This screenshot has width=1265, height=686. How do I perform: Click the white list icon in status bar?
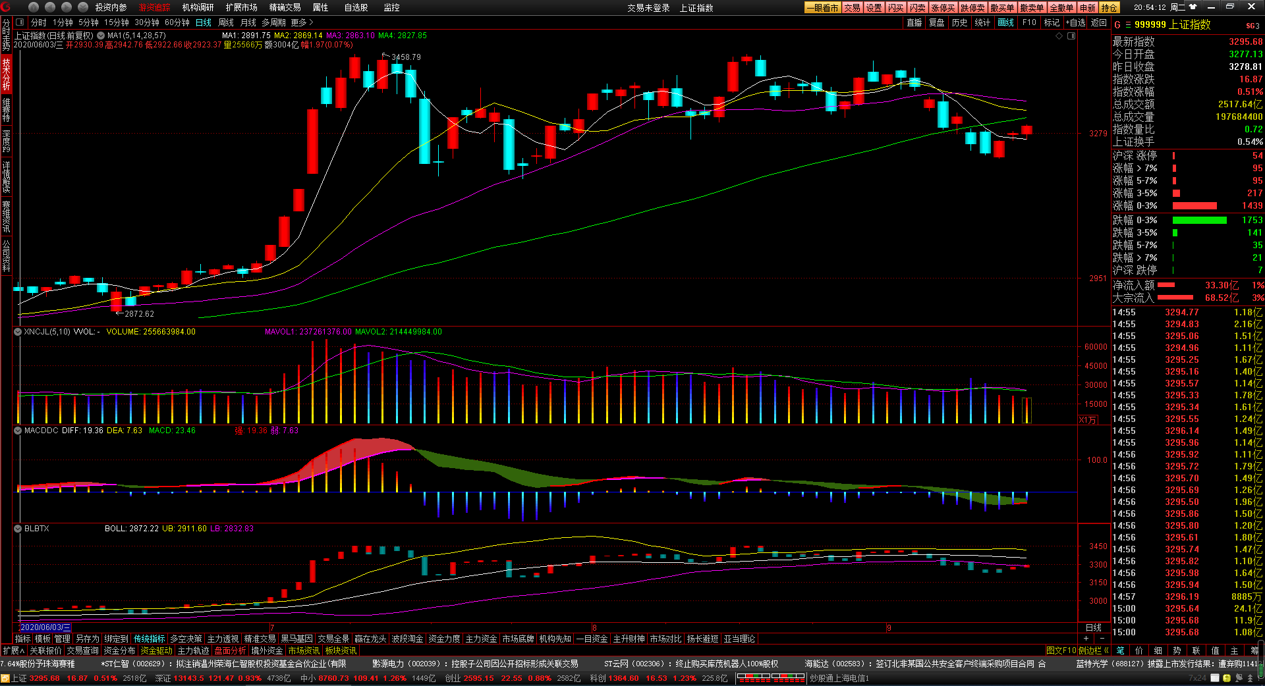tap(1216, 678)
